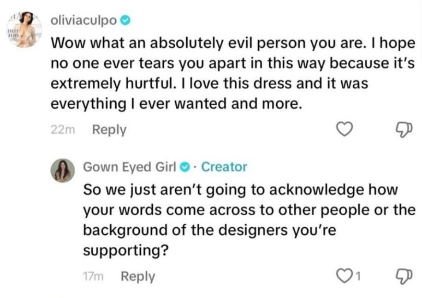Screen dimensions: 422x298
Task: Open the Gown Eyed Girl username link
Action: pos(129,167)
